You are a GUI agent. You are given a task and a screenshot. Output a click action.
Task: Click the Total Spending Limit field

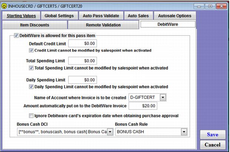tap(82, 61)
